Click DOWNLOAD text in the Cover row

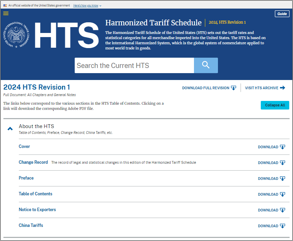pyautogui.click(x=268, y=147)
